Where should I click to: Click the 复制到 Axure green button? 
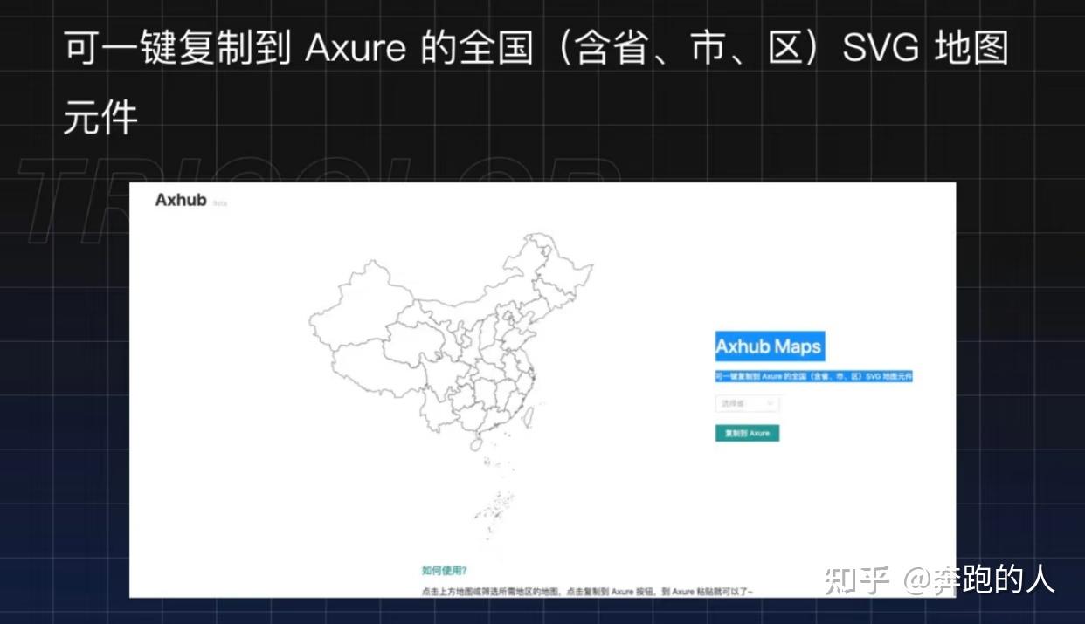747,432
